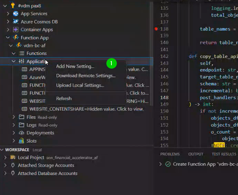Viewport: 238px width, 195px height.
Task: Expand the Deployments node
Action: pyautogui.click(x=14, y=133)
